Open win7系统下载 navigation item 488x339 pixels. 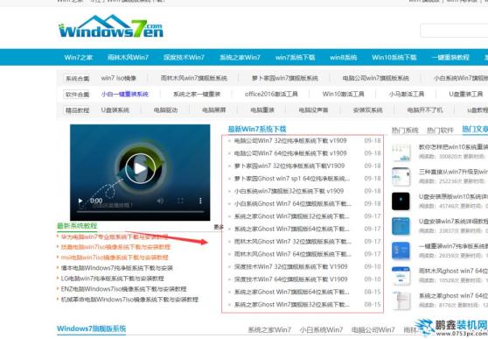pyautogui.click(x=295, y=58)
